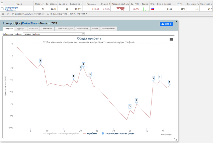Open the Найти tab
The height and width of the screenshot is (143, 213).
[x=95, y=29]
